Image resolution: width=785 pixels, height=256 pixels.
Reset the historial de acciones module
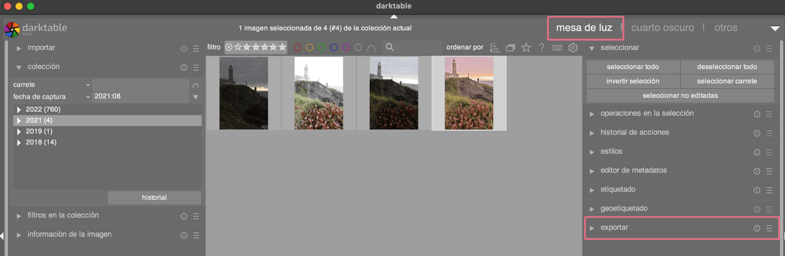pyautogui.click(x=757, y=133)
